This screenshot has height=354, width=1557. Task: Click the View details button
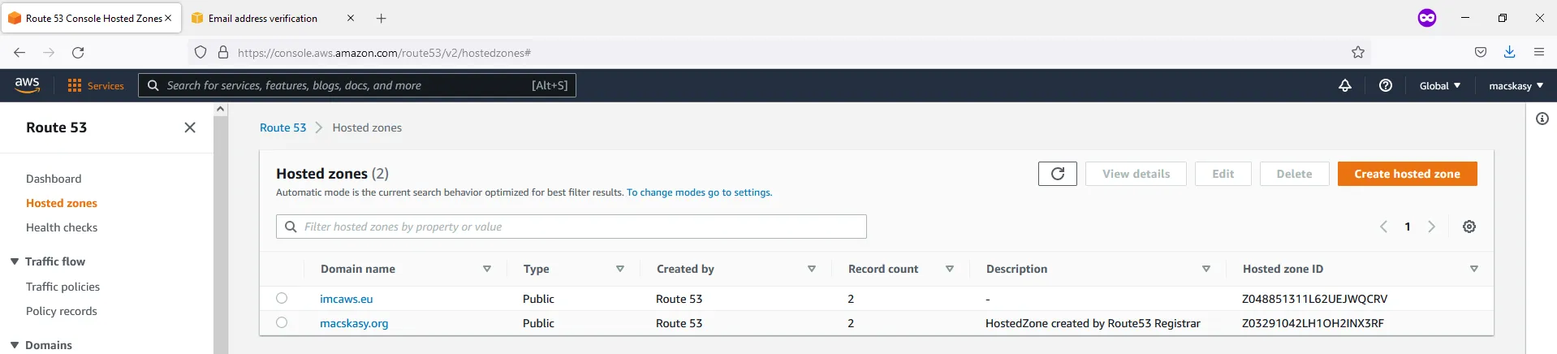tap(1136, 174)
